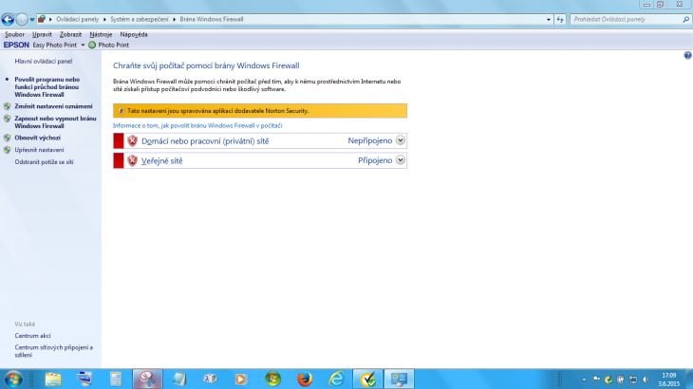Click the Norton checkmark tray icon

click(x=609, y=380)
